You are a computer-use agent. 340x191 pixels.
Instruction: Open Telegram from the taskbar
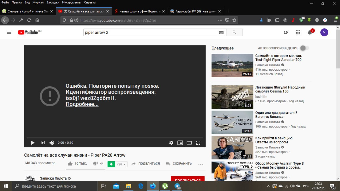(177, 186)
